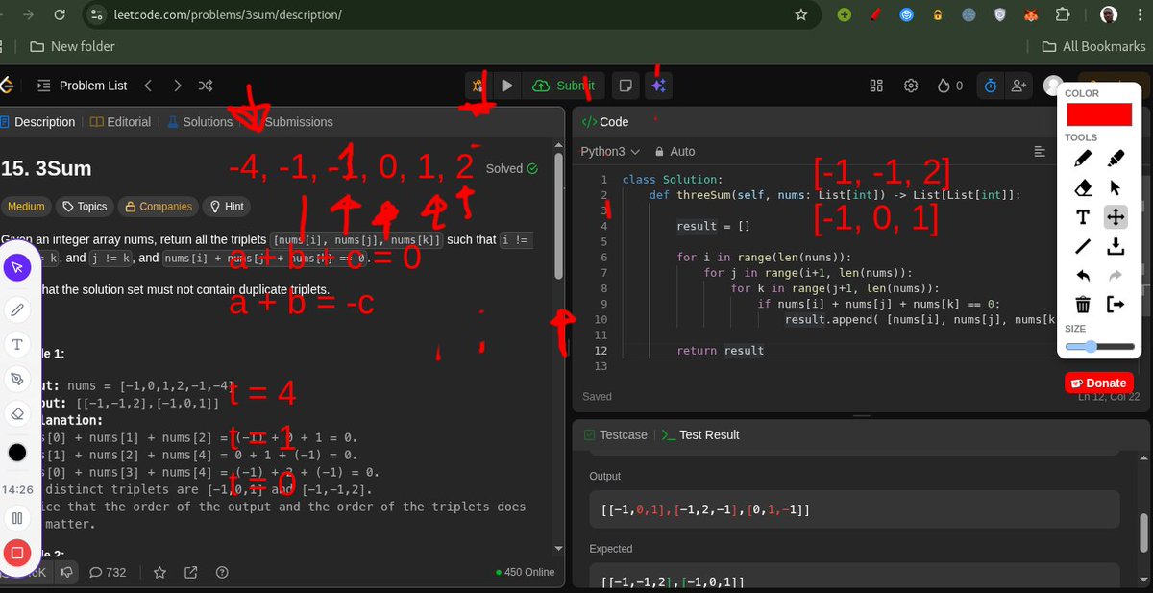Click the format code lines icon
The height and width of the screenshot is (593, 1153).
(x=1040, y=152)
